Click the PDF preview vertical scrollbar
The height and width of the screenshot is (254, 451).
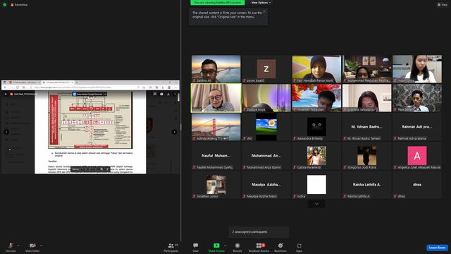click(x=178, y=97)
